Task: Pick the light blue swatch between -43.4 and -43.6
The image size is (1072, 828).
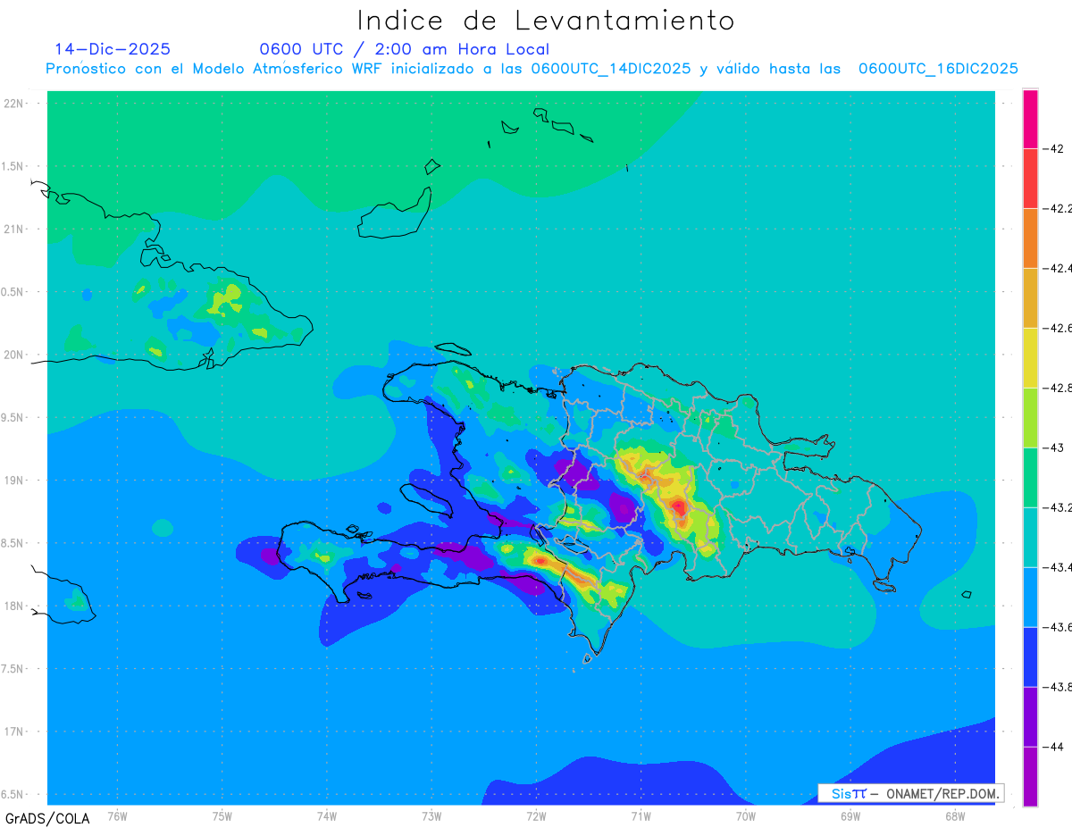Action: pyautogui.click(x=1030, y=598)
